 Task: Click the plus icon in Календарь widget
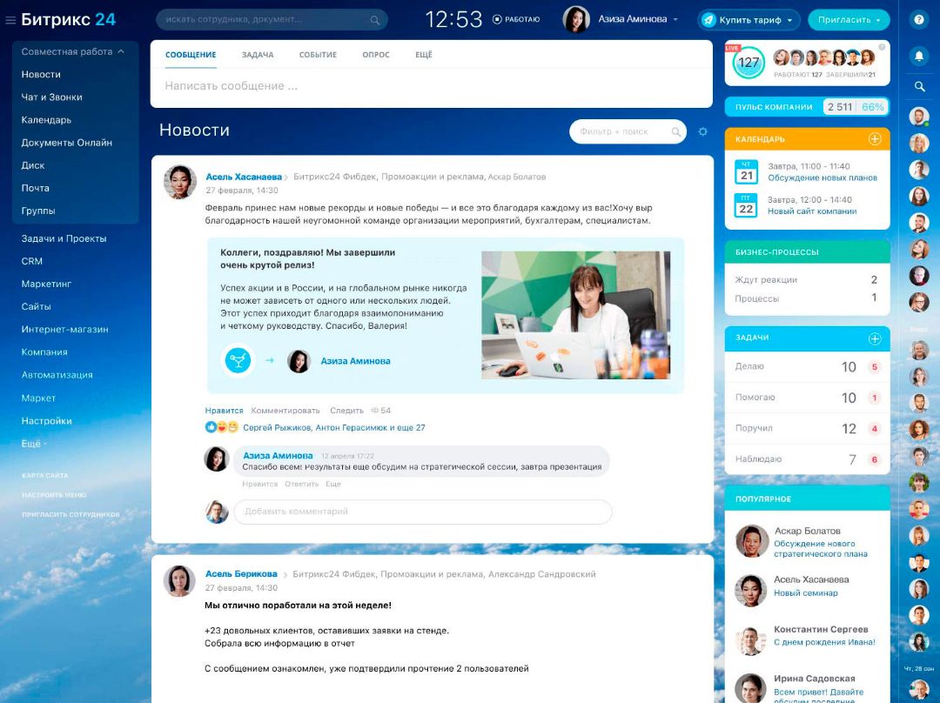click(x=875, y=139)
